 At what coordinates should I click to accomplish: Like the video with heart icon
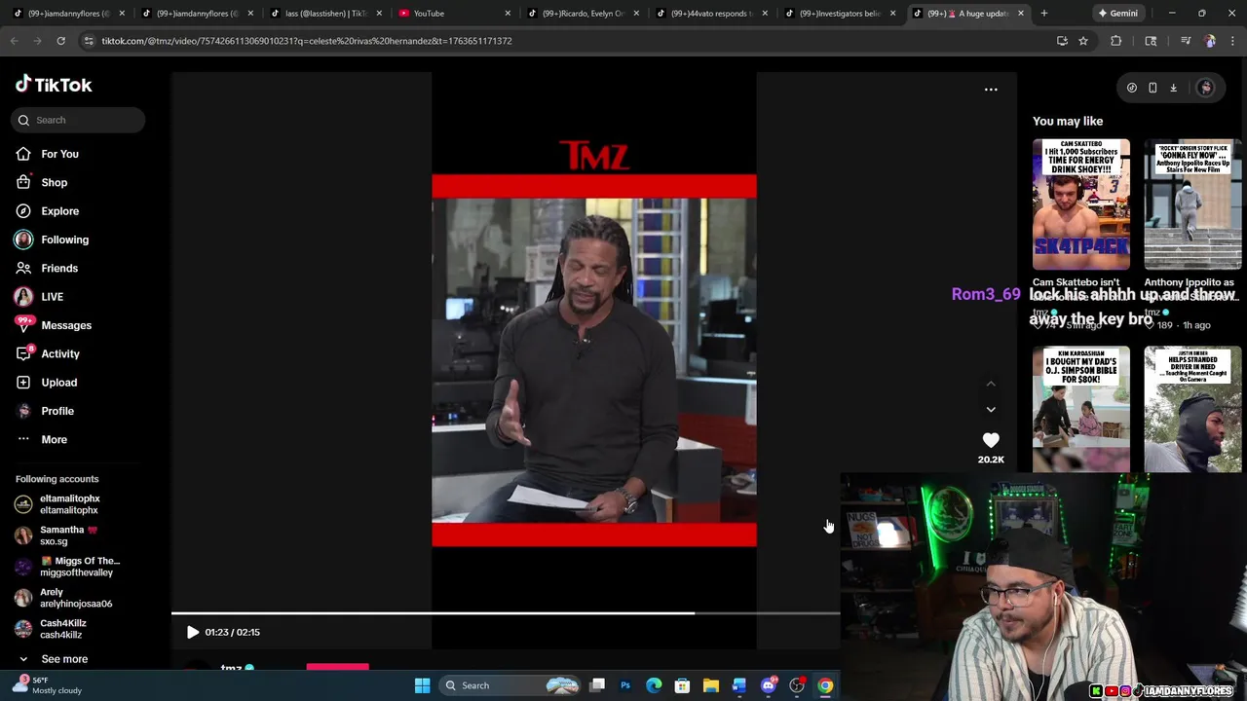click(991, 440)
